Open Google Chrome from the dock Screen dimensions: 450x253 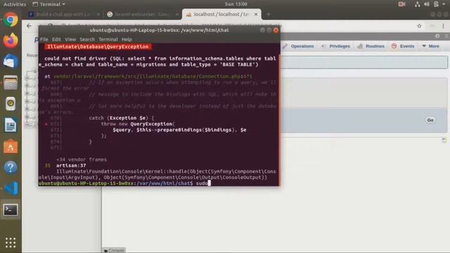click(x=11, y=20)
